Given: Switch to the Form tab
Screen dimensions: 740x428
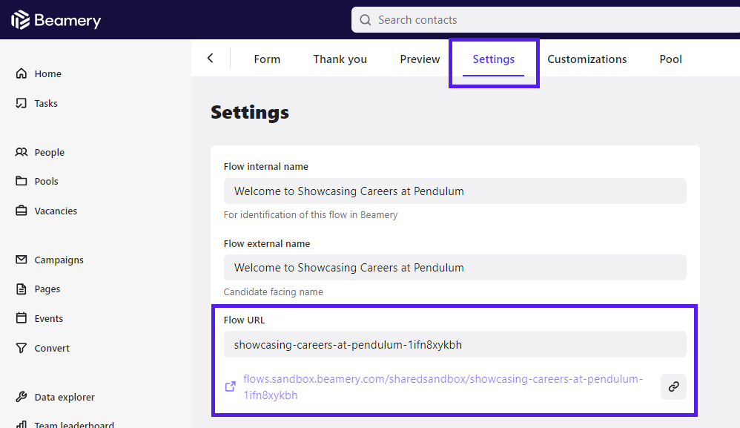Looking at the screenshot, I should pos(267,59).
